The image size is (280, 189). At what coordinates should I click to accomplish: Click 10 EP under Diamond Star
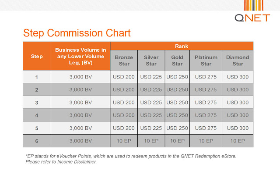click(238, 141)
